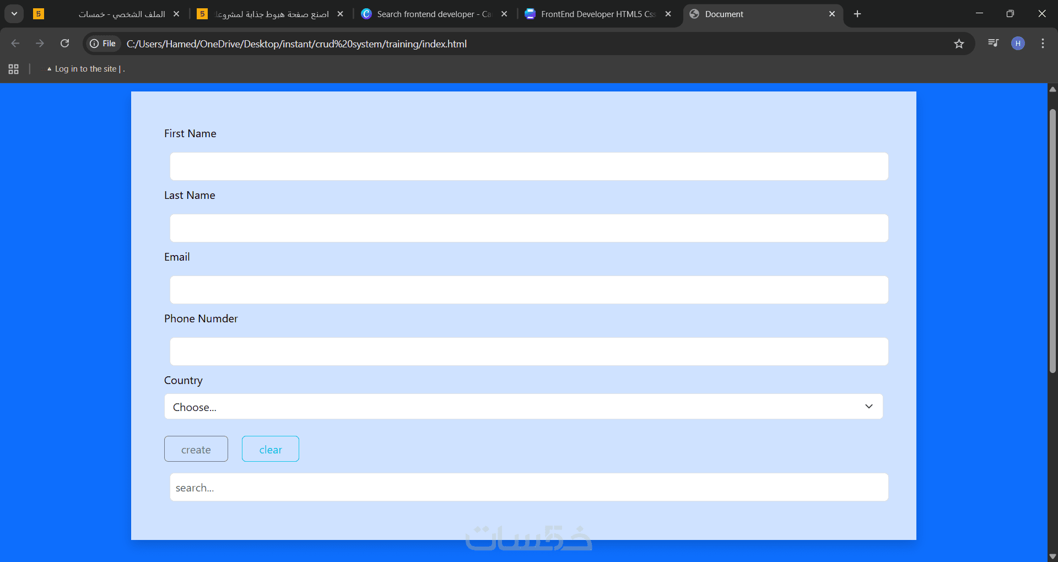Viewport: 1058px width, 562px height.
Task: Click the scrollbar down arrow
Action: (1052, 556)
